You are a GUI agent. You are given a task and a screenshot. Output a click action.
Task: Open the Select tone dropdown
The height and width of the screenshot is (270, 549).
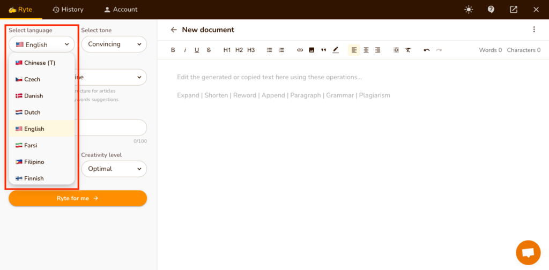[x=114, y=44]
